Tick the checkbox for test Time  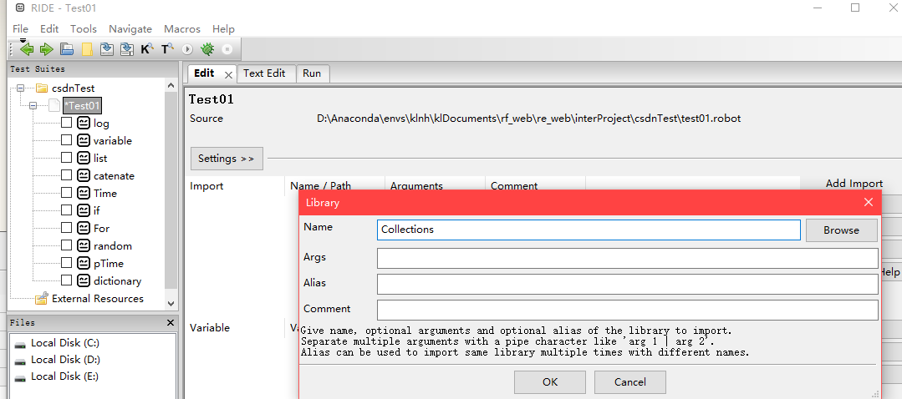[67, 193]
